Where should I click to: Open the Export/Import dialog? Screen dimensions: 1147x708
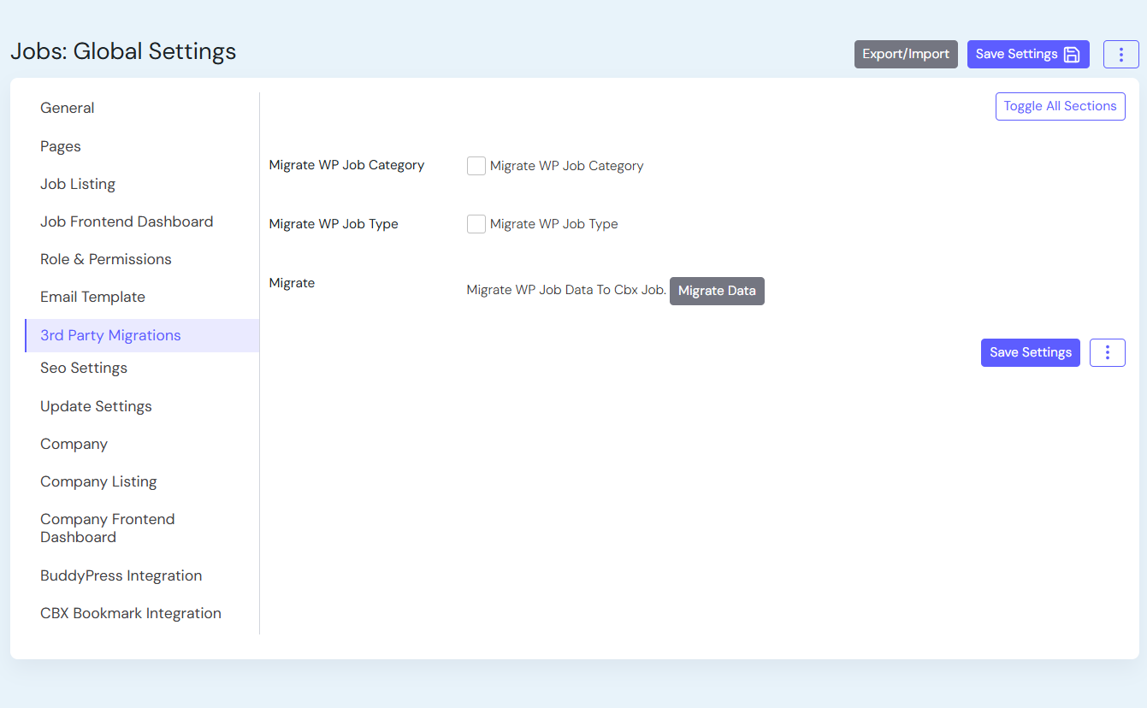tap(905, 54)
